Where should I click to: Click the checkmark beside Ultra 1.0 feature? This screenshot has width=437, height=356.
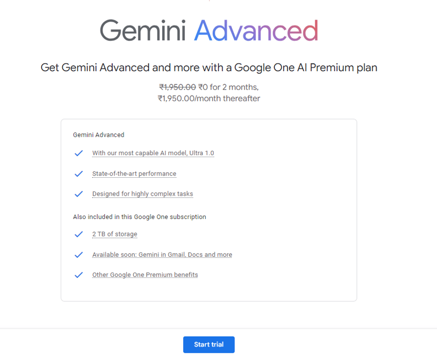click(x=78, y=153)
